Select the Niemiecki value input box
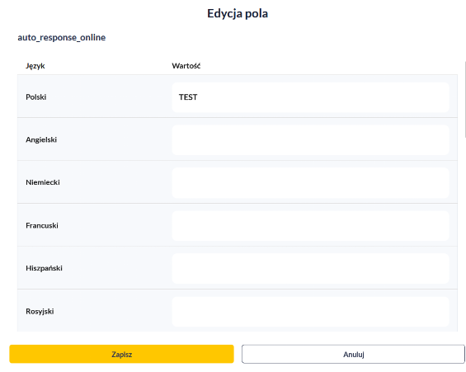This screenshot has height=372, width=466. pos(311,183)
